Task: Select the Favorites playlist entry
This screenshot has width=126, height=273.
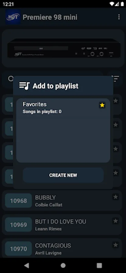Action: (x=63, y=130)
